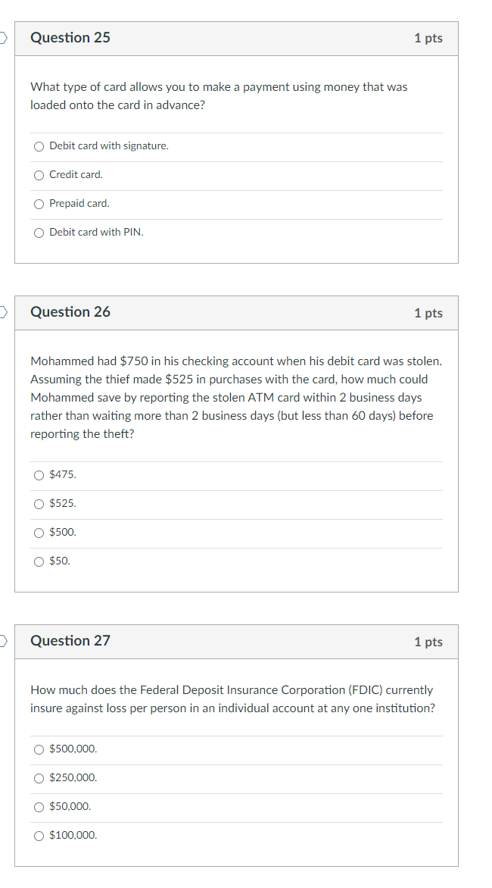Collapse Question 27 using its side arrow
This screenshot has height=888, width=492.
tap(2, 640)
